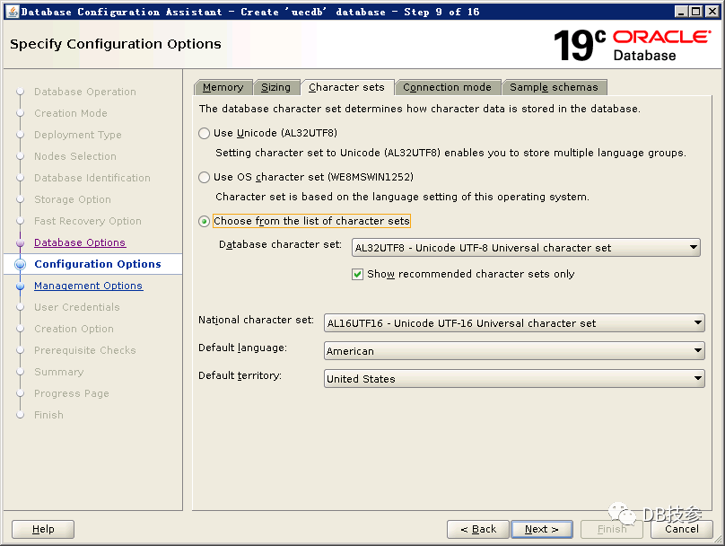This screenshot has height=546, width=725.
Task: Select Use OS character set option
Action: tap(205, 177)
